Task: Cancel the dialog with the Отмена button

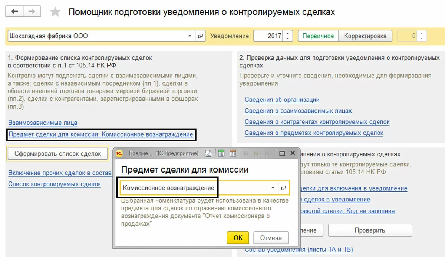Action: click(271, 238)
